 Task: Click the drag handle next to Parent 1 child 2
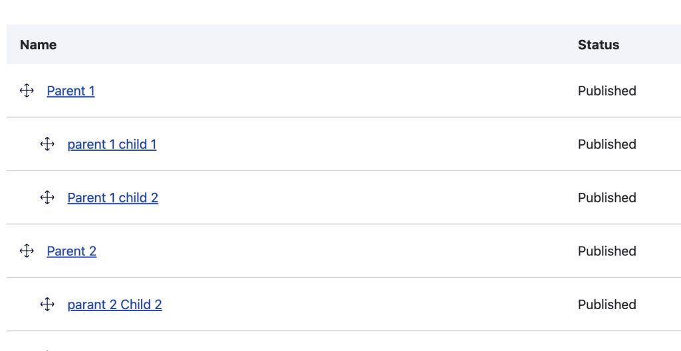[x=47, y=197]
